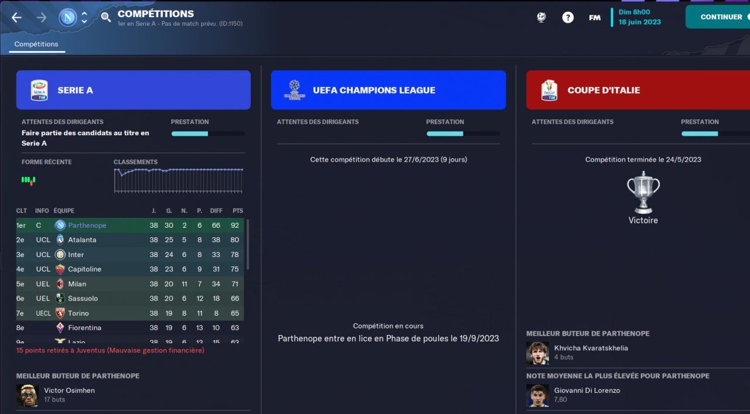This screenshot has width=750, height=414.
Task: Open Khvicha Kvaratskhelia's profile
Action: click(591, 348)
